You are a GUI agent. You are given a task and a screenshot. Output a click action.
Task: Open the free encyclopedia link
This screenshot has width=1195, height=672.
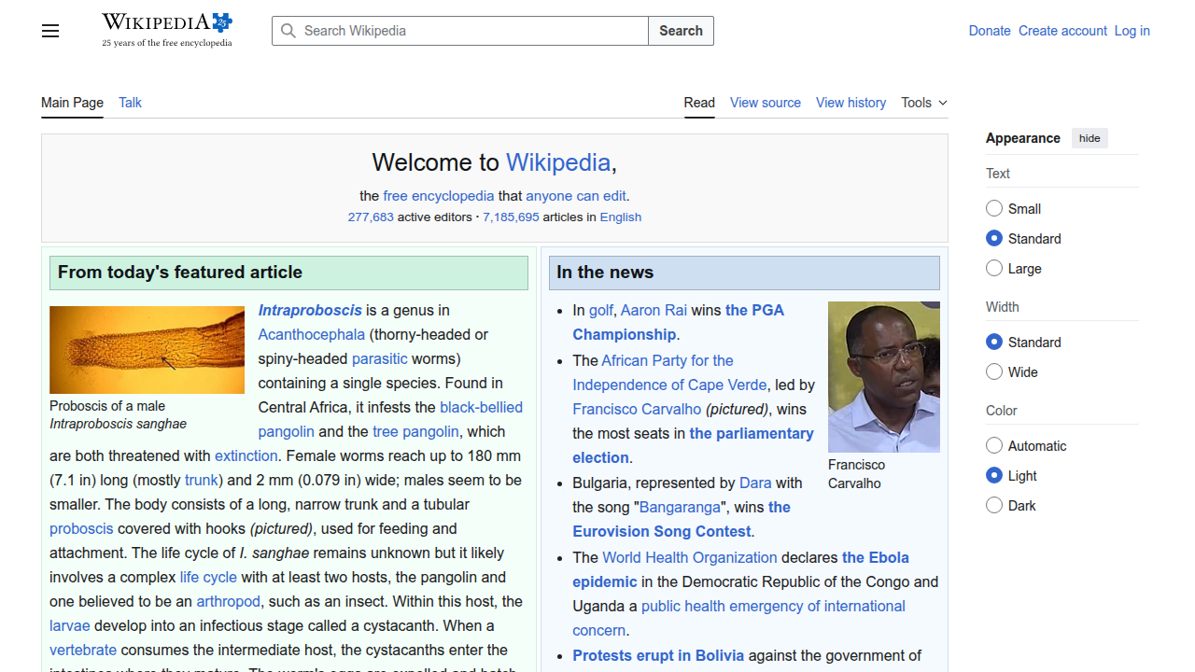click(x=439, y=196)
